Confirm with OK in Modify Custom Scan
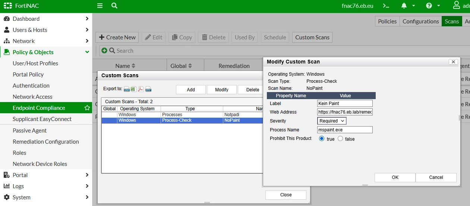 coord(395,177)
